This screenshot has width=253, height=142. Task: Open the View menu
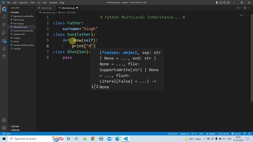(x=32, y=3)
